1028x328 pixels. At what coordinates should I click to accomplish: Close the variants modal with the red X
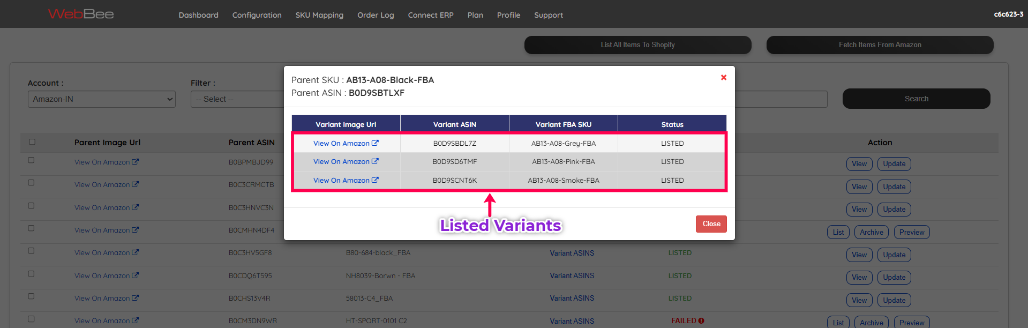tap(723, 78)
